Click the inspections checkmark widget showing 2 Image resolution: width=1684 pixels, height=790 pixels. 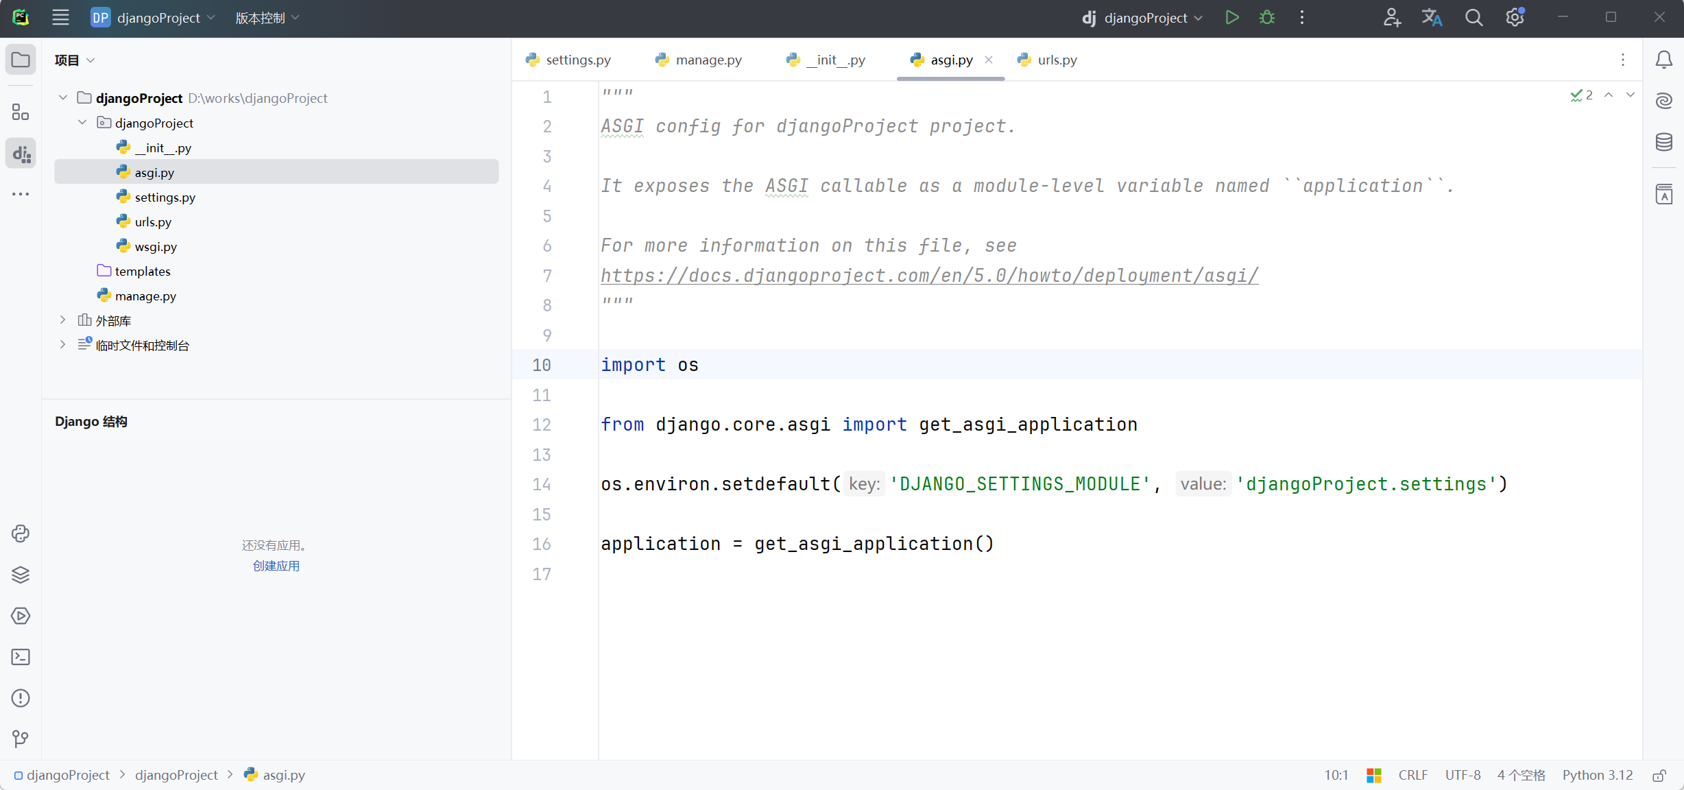[x=1582, y=95]
